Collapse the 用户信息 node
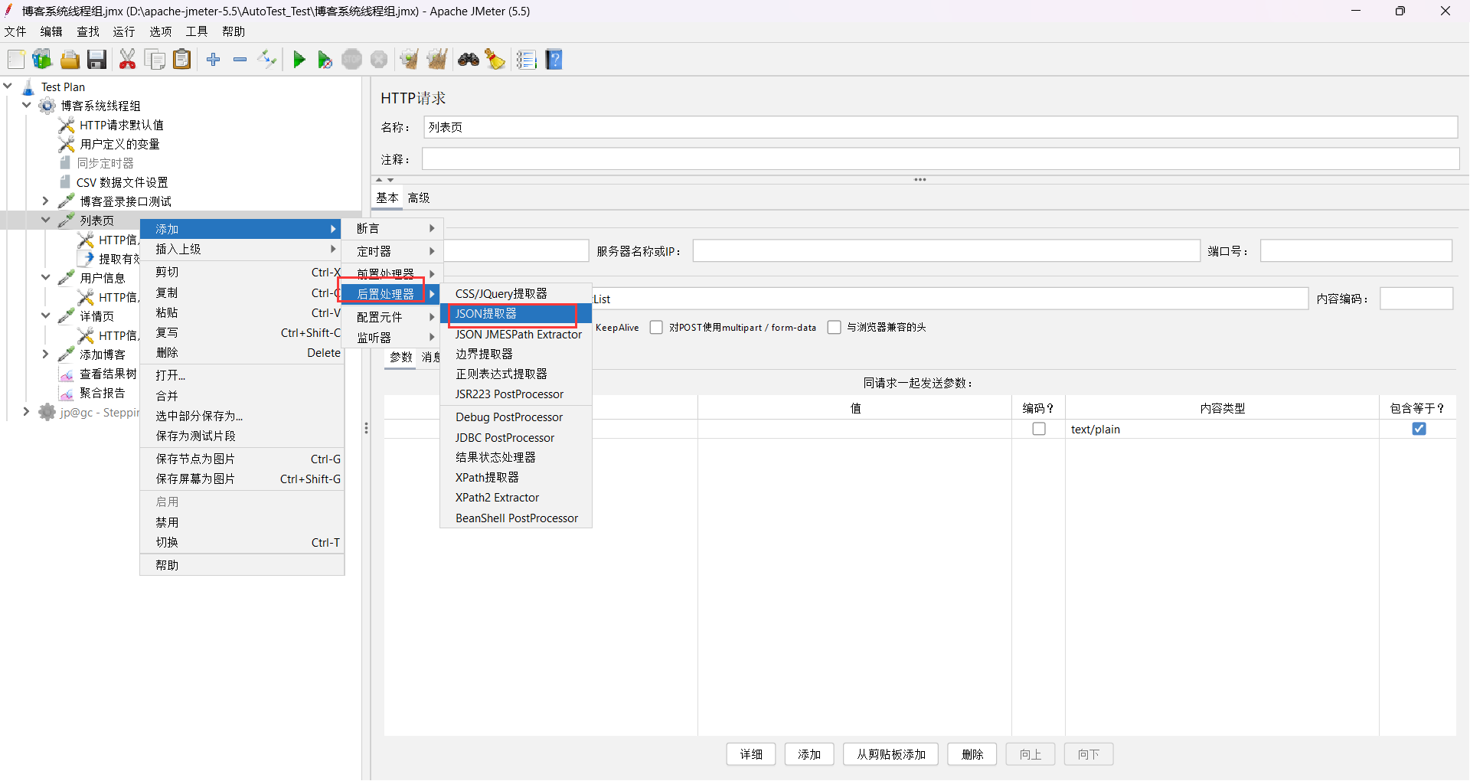Image resolution: width=1470 pixels, height=781 pixels. coord(46,278)
